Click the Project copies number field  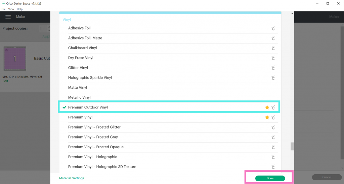point(43,28)
